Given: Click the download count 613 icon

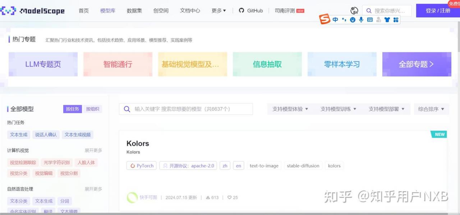Looking at the screenshot, I should tap(208, 197).
